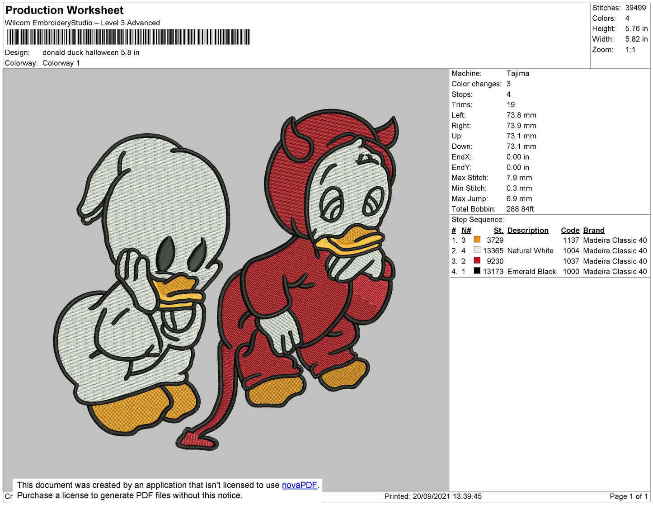653x505 pixels.
Task: Click the Max Stitch value 7.9 mm
Action: click(519, 178)
